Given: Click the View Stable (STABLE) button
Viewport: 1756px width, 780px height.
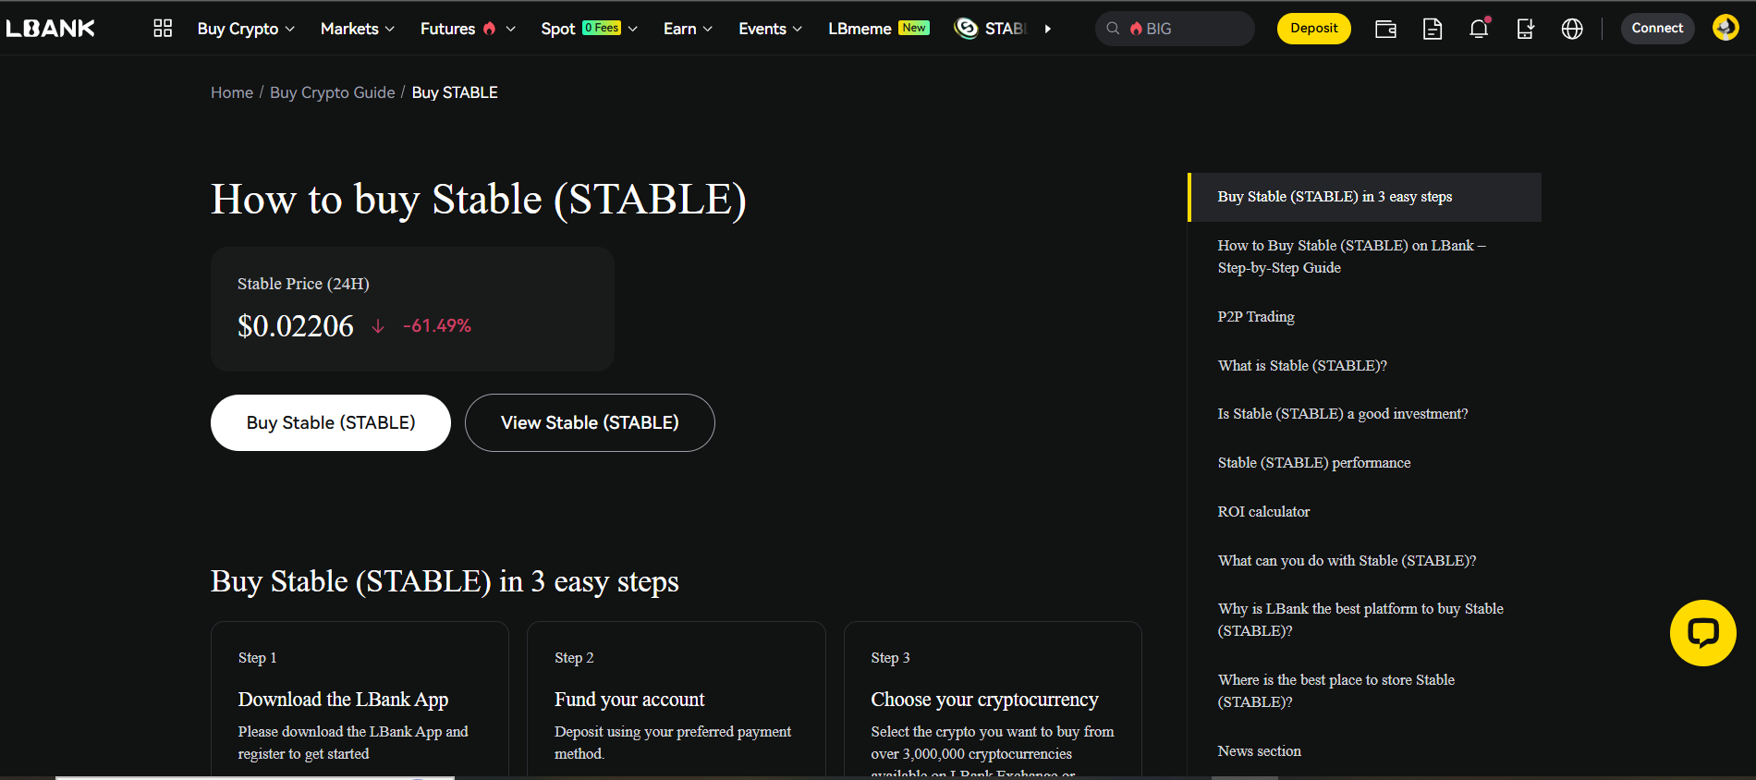Looking at the screenshot, I should 590,423.
